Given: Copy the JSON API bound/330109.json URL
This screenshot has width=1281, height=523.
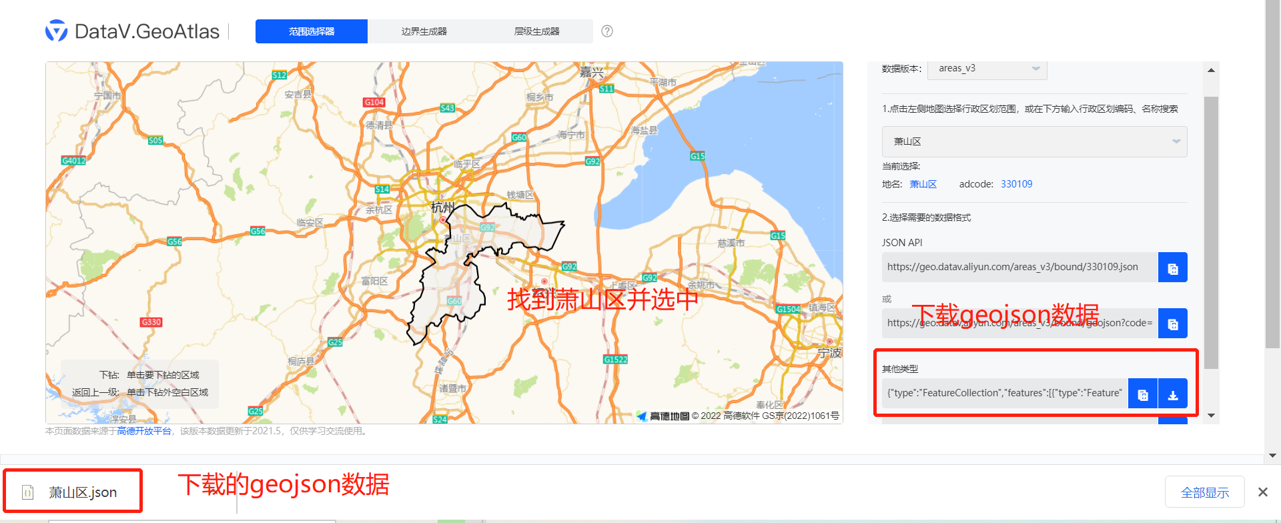Looking at the screenshot, I should [x=1172, y=268].
